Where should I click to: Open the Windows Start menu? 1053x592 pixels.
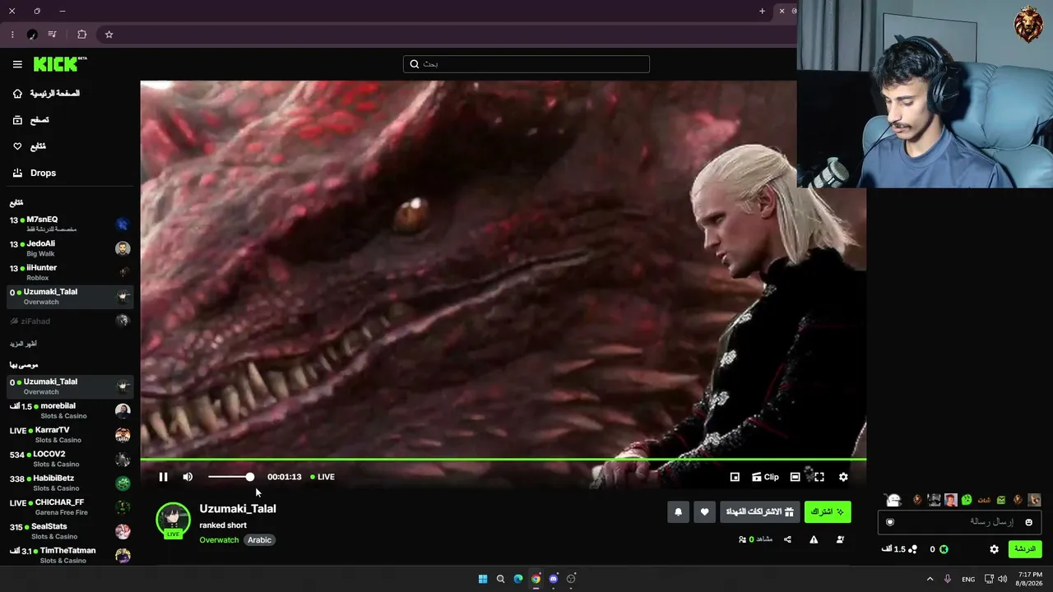[483, 579]
